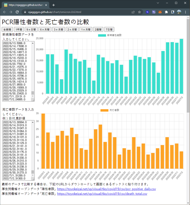The width and height of the screenshot is (190, 205).
Task: Show the 2週間 range
Action: (x=98, y=29)
